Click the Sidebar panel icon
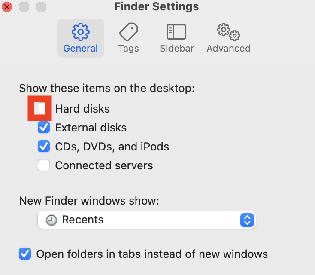The image size is (315, 275). coord(176,31)
